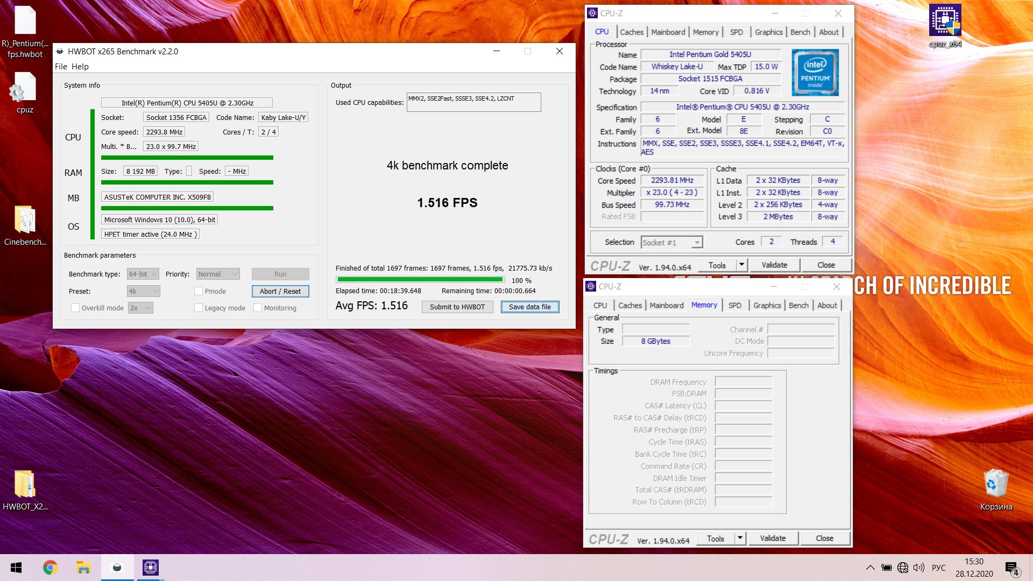The width and height of the screenshot is (1033, 581).
Task: Enable Overkill mode checkbox
Action: coord(75,308)
